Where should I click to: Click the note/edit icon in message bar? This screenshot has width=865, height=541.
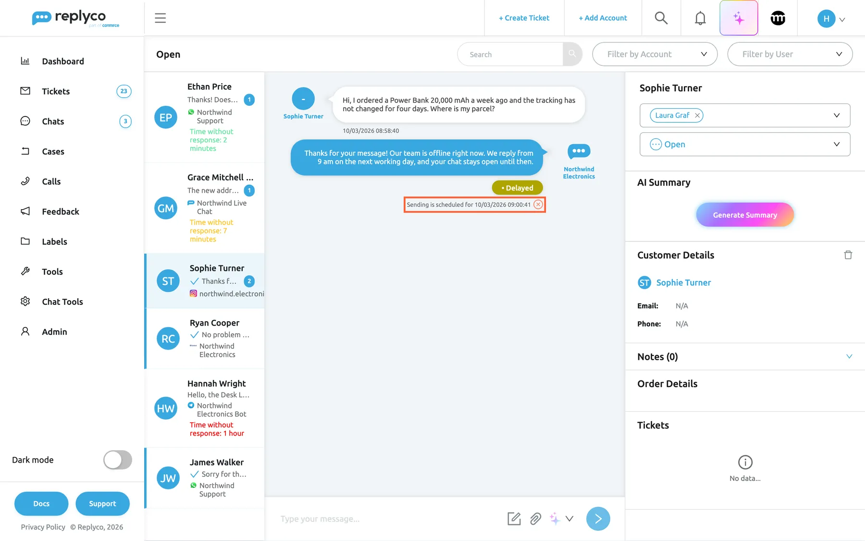[514, 518]
